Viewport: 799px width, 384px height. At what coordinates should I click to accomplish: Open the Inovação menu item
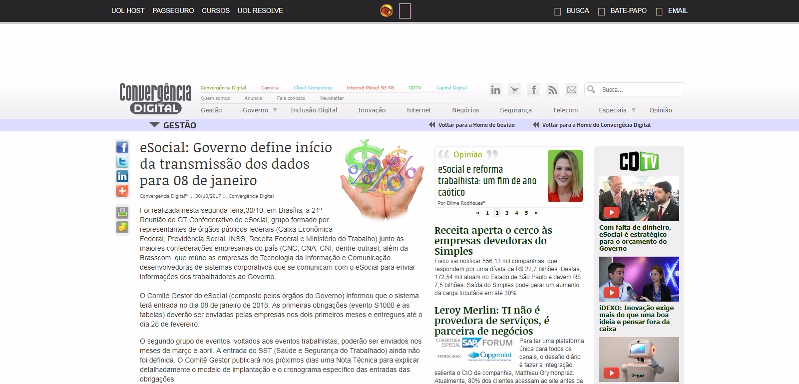tap(372, 110)
